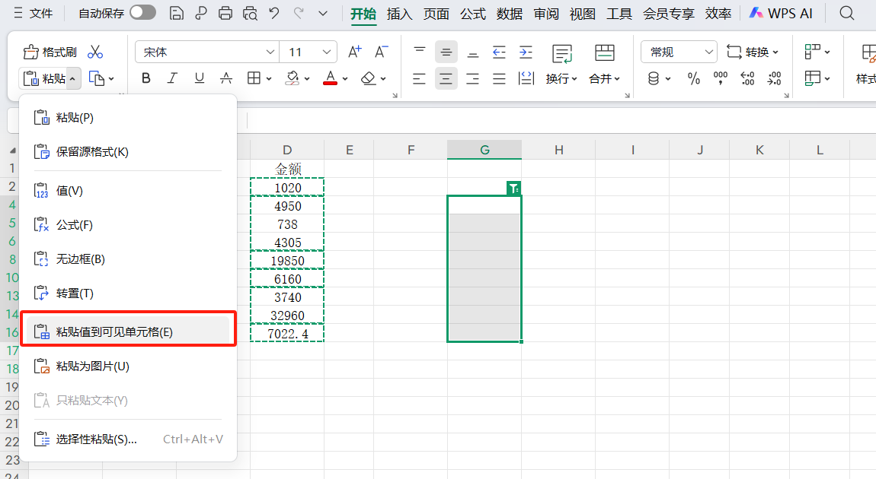Apply Bold formatting to the selection
The image size is (876, 479).
point(146,78)
